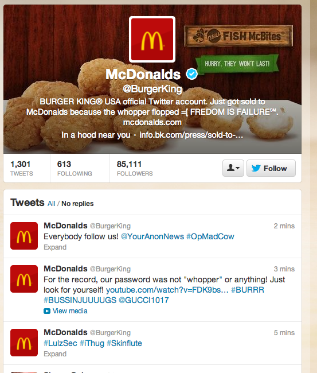Click the blue verified badge icon
This screenshot has height=373, width=317.
(x=191, y=74)
